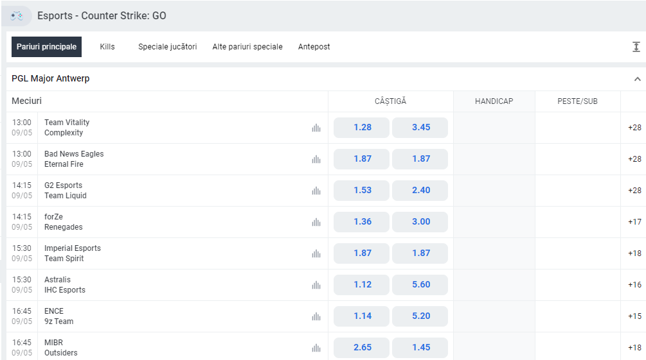Viewport: 646px width, 360px height.
Task: Bet on MIBR at 2.65
Action: tap(361, 348)
